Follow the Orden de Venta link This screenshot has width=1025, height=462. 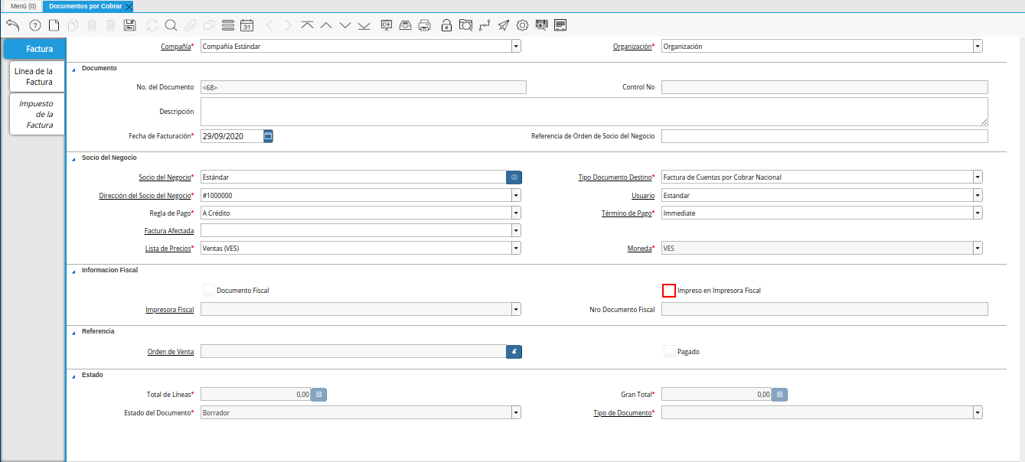[x=170, y=352]
